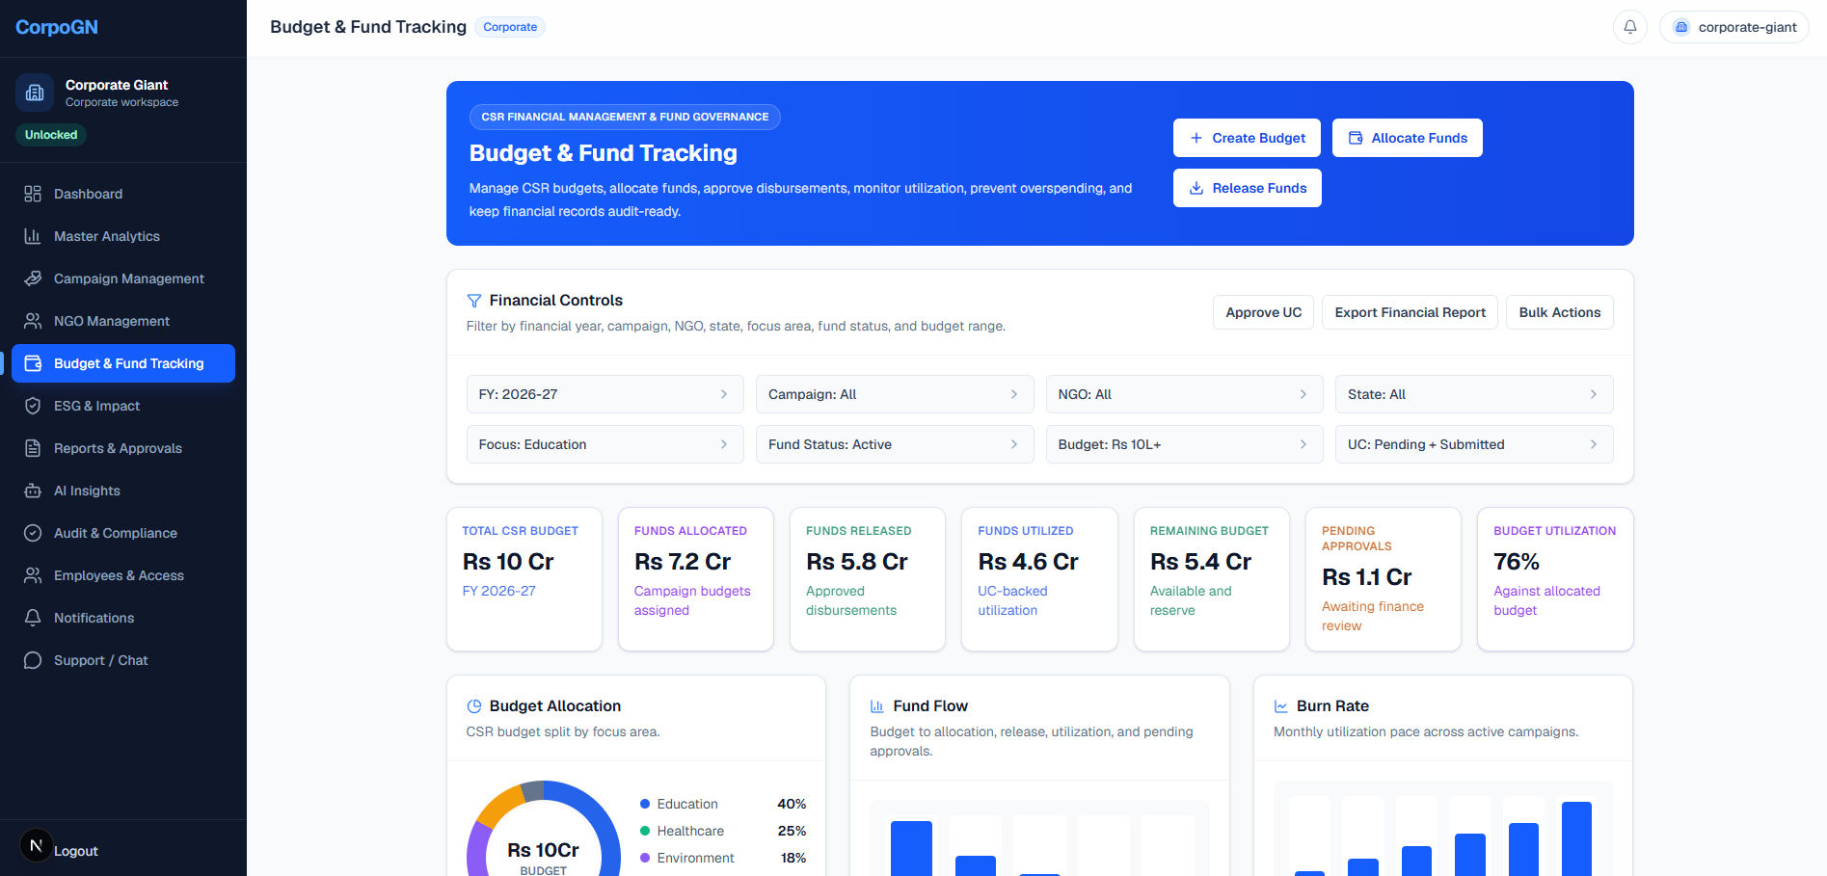
Task: Click the Allocate Funds button
Action: pyautogui.click(x=1408, y=138)
